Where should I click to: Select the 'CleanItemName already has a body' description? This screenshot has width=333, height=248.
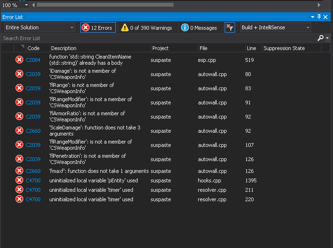(x=90, y=60)
